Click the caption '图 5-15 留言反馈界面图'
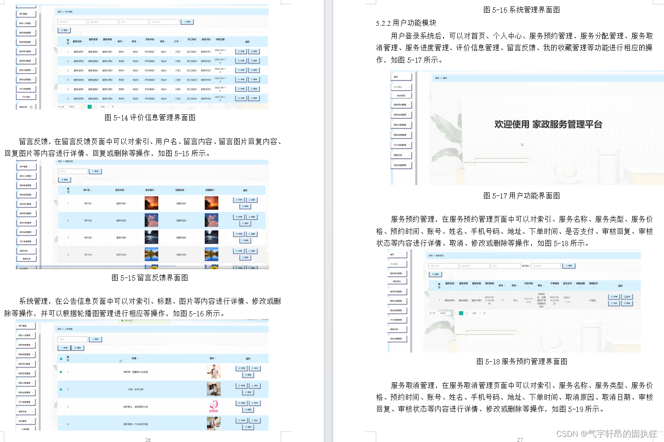 coord(150,278)
